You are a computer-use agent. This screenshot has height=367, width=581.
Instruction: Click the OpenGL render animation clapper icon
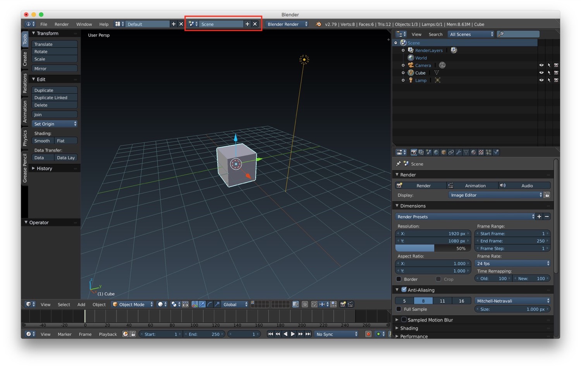click(x=350, y=304)
